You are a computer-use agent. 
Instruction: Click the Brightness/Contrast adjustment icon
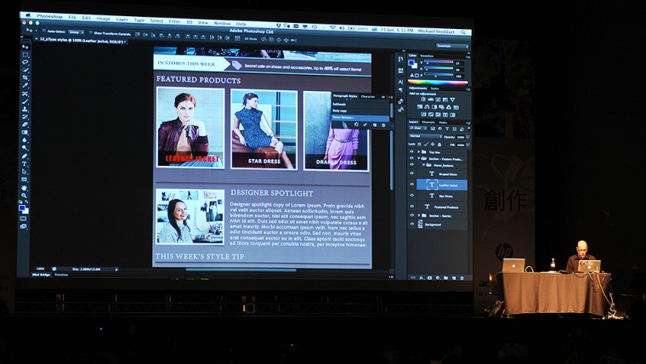(423, 100)
